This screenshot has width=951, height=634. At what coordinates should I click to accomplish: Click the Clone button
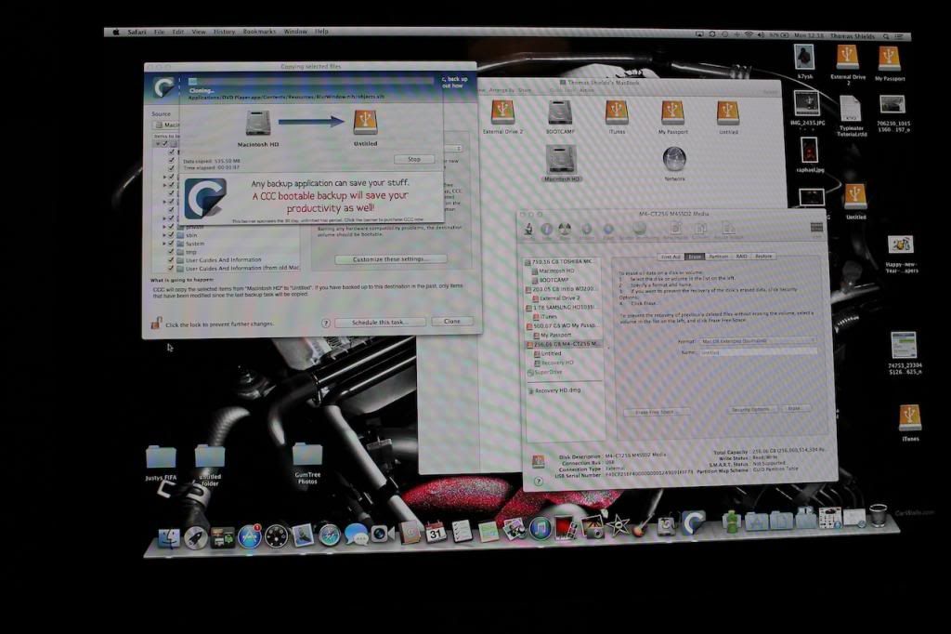tap(452, 322)
